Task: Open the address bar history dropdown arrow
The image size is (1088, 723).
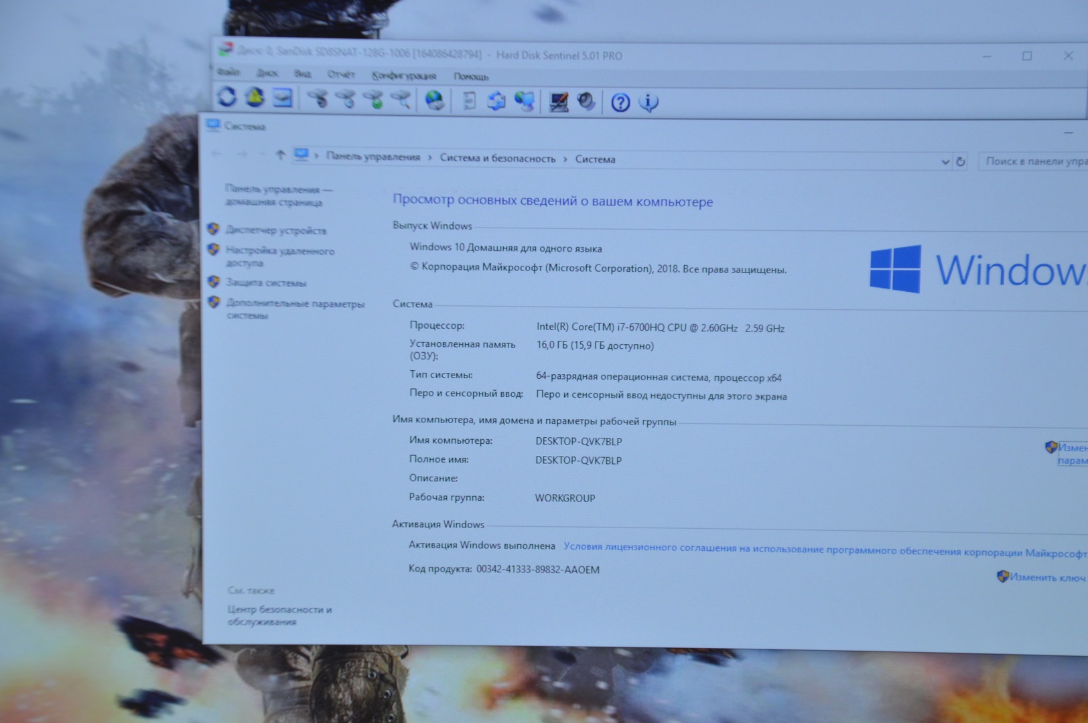Action: 945,161
